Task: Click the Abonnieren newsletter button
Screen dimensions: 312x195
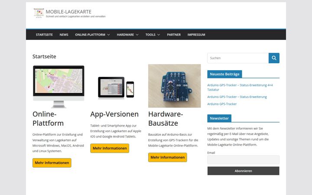Action: click(244, 171)
